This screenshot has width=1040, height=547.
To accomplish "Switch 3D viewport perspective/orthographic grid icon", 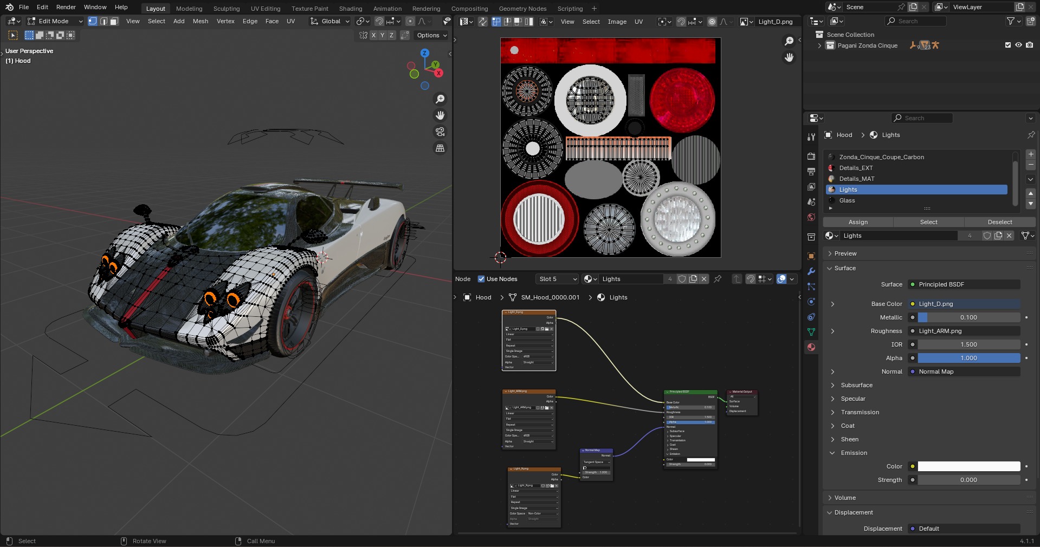I will [440, 148].
